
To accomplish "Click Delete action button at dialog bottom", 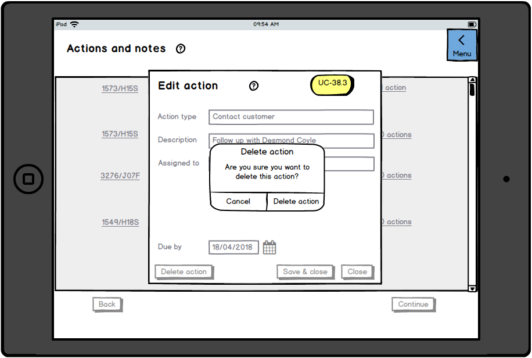I will (184, 272).
